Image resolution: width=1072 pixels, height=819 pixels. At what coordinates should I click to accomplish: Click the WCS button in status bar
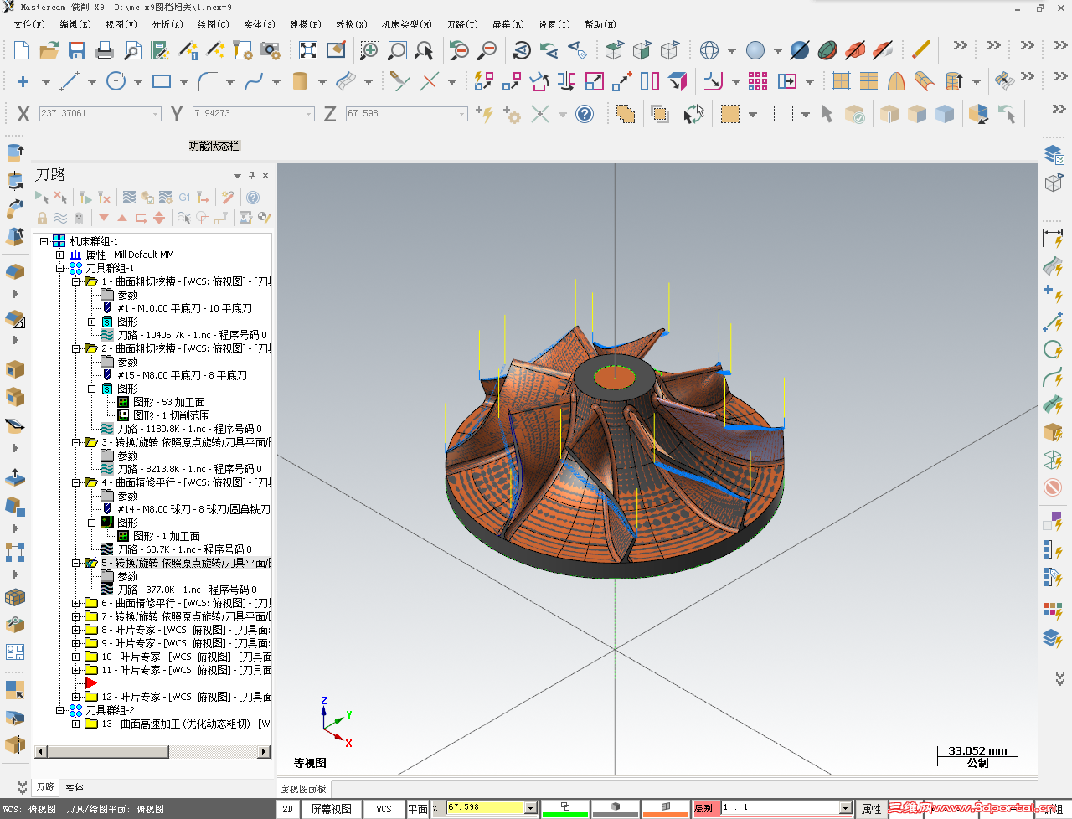coord(384,809)
